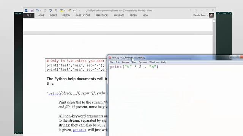Open the Windows menu in the test.py window
The width and height of the screenshot is (243, 136).
point(154,62)
